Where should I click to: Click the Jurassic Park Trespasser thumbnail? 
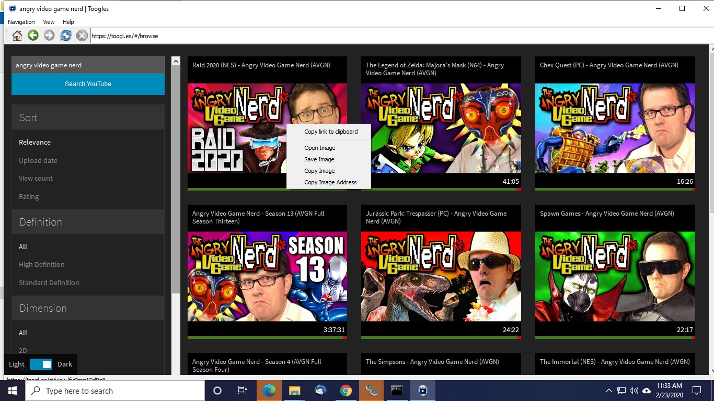[441, 277]
